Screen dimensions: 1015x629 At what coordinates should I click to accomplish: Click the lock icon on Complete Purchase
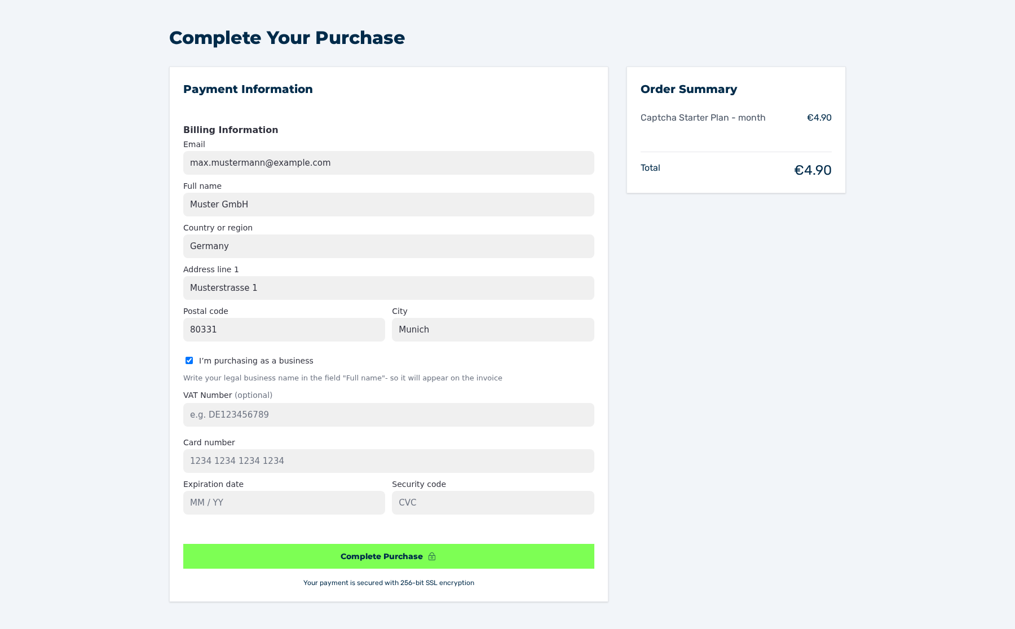[x=432, y=556]
